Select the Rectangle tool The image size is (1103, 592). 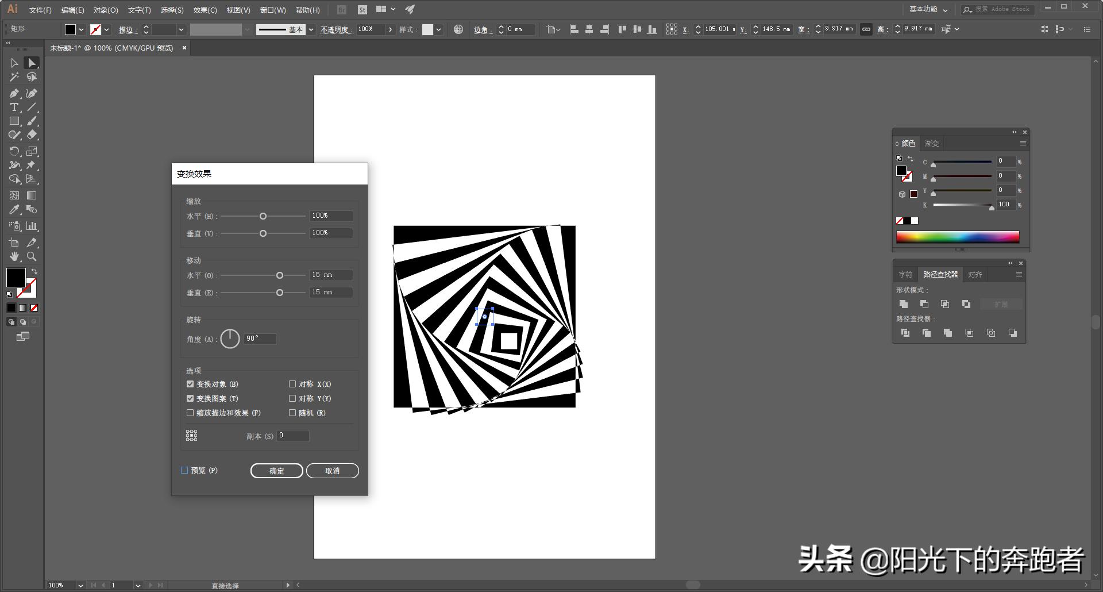click(14, 121)
